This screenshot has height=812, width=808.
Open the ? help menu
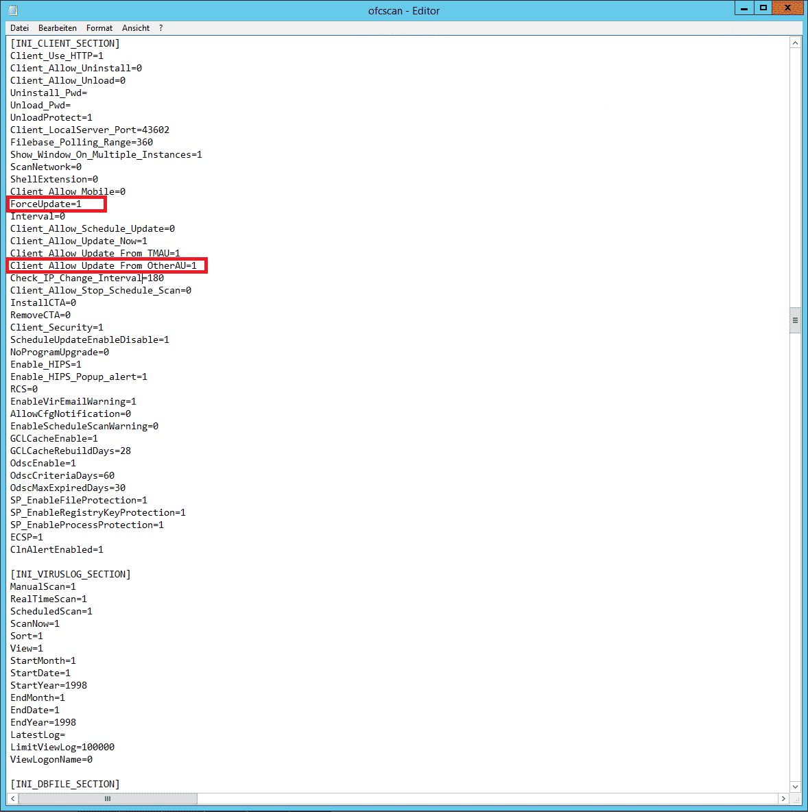tap(161, 28)
